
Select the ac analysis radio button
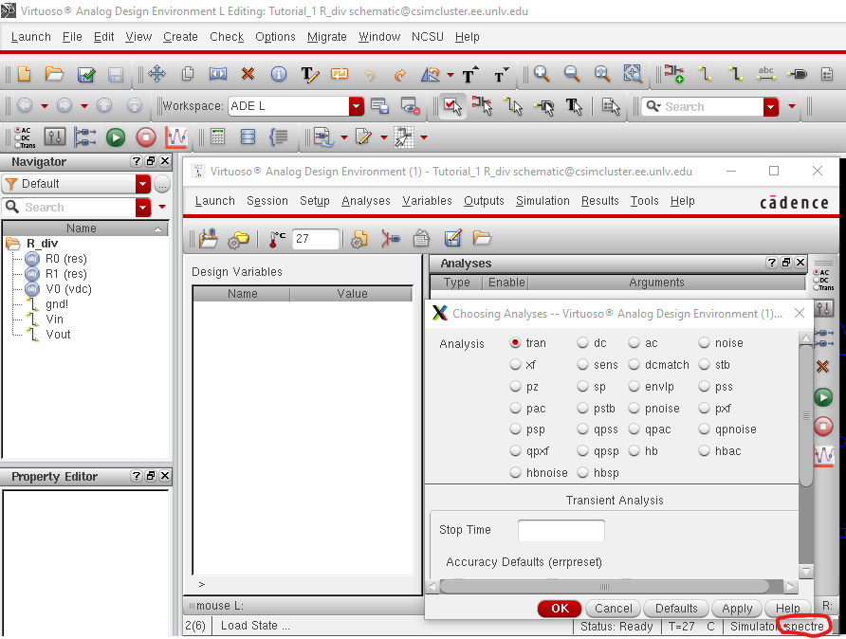(x=634, y=343)
